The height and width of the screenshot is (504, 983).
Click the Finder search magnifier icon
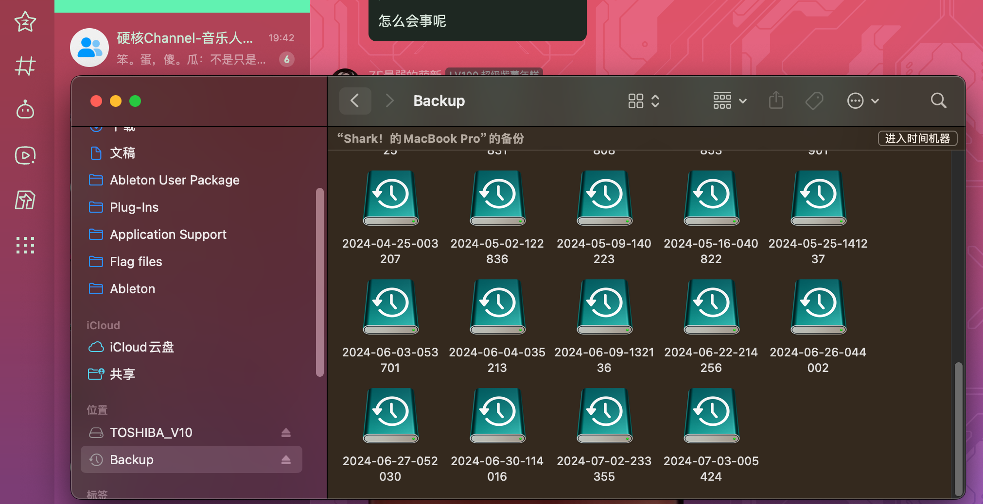[x=938, y=101]
